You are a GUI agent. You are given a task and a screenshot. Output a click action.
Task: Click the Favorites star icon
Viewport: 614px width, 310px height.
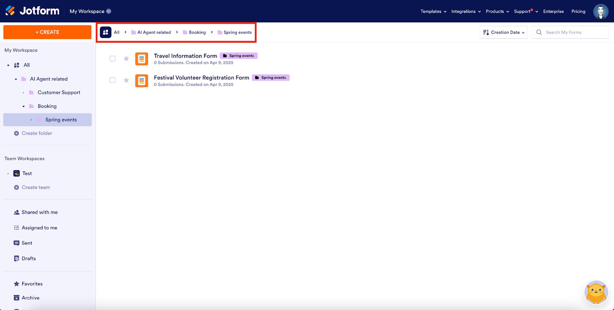click(x=17, y=284)
